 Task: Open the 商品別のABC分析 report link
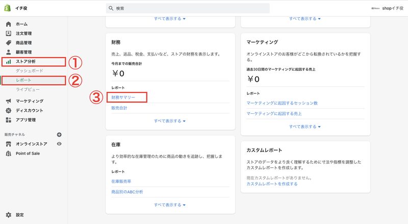click(127, 192)
